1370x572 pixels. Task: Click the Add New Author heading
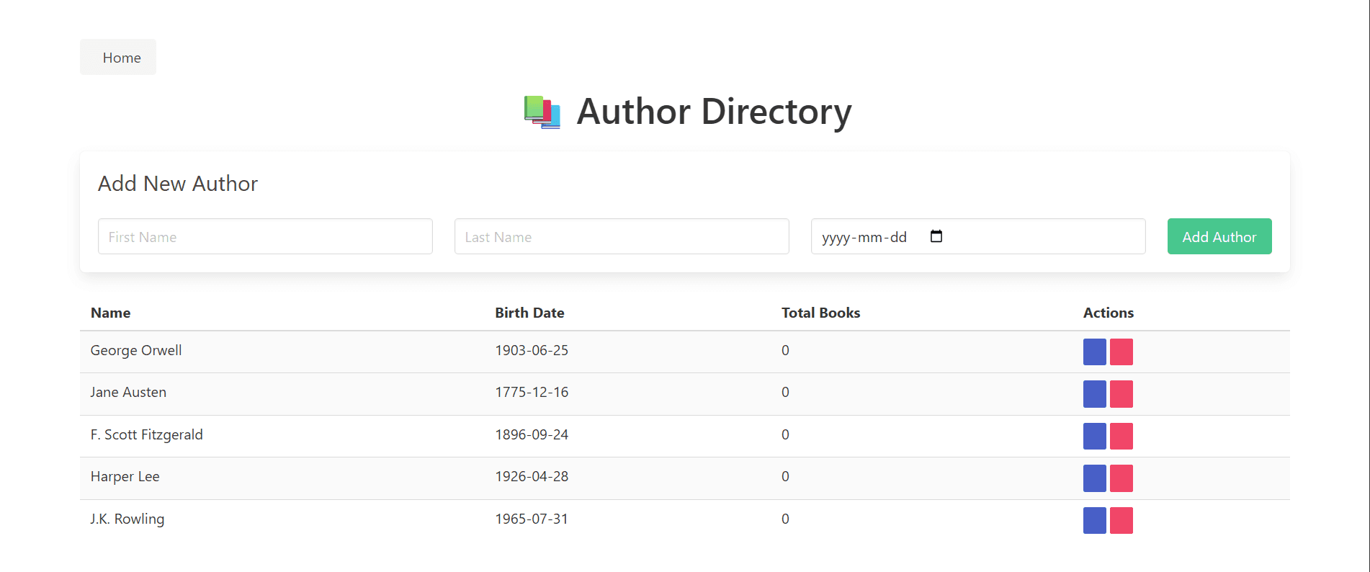click(x=178, y=184)
